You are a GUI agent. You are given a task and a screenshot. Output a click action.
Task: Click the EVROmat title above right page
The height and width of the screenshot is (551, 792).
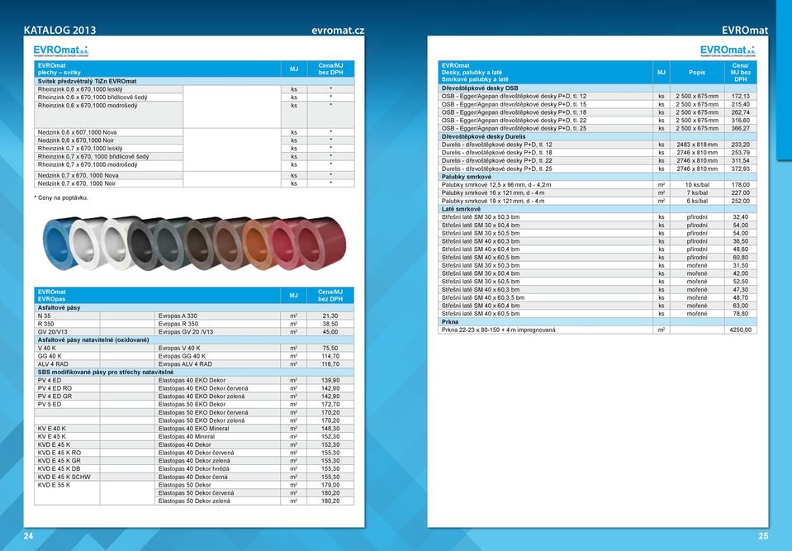(x=745, y=31)
